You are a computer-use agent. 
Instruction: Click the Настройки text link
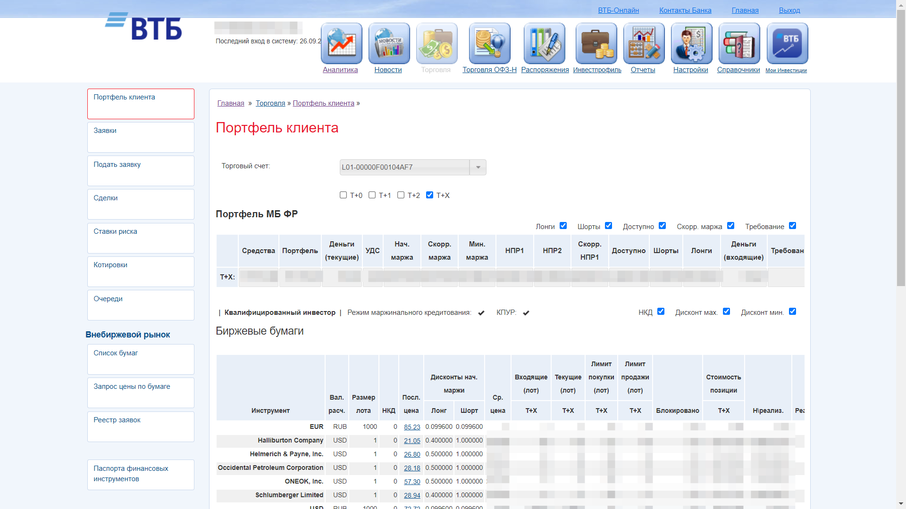tap(690, 70)
